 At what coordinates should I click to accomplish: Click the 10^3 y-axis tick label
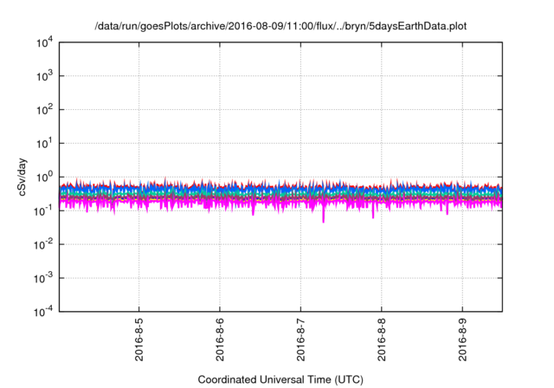44,76
